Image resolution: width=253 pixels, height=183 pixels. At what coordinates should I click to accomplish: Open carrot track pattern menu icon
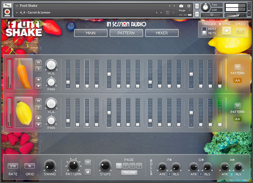[237, 67]
